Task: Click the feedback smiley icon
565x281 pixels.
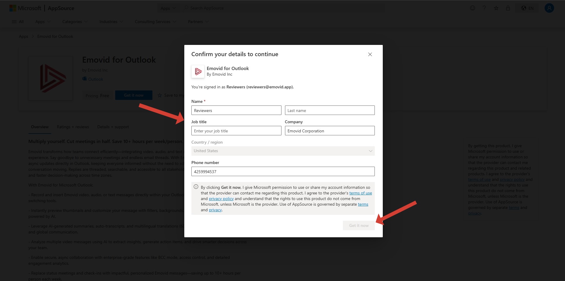Action: point(472,8)
